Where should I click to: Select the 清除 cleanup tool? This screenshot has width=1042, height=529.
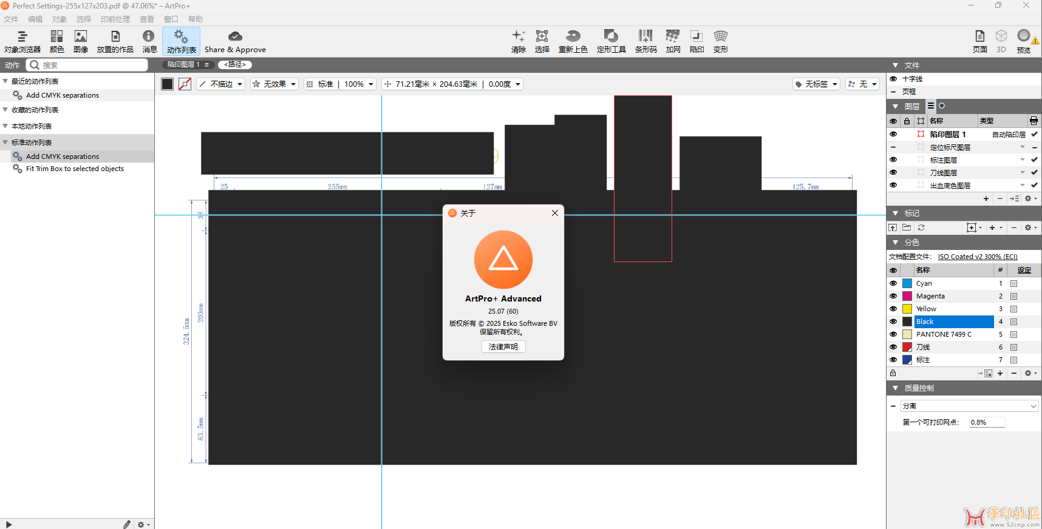[x=518, y=41]
